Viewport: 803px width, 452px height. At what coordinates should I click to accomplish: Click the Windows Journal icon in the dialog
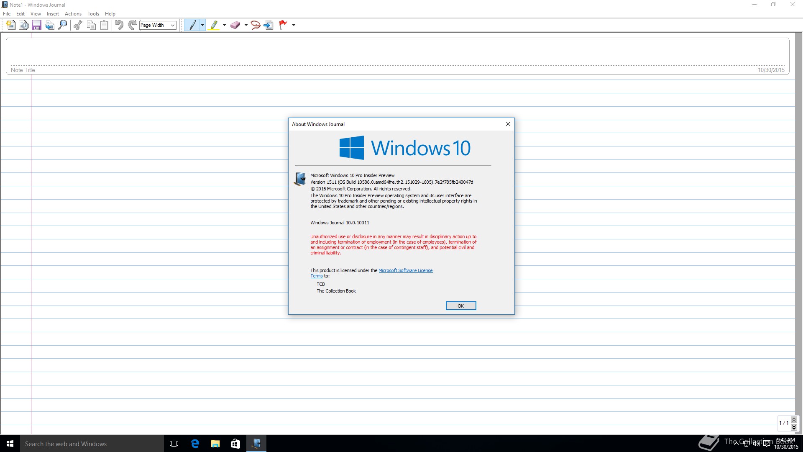pos(300,179)
